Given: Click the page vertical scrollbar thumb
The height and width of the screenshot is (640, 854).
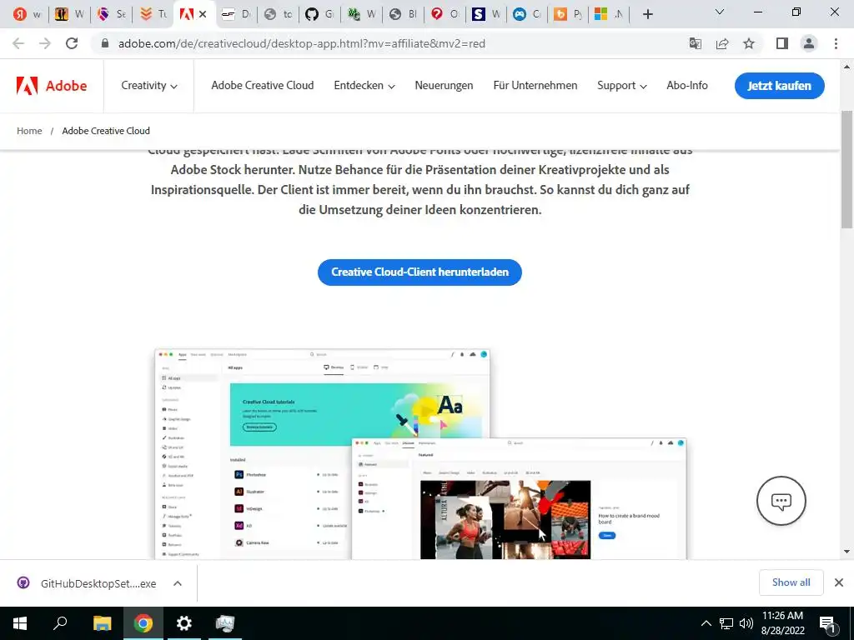Looking at the screenshot, I should tap(847, 170).
